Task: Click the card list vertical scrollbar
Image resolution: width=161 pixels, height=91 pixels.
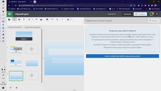Action: point(42,56)
